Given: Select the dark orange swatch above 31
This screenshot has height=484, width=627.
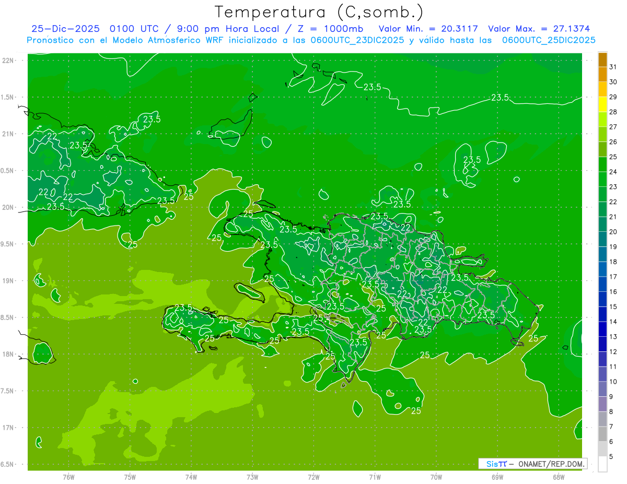Looking at the screenshot, I should [x=602, y=60].
